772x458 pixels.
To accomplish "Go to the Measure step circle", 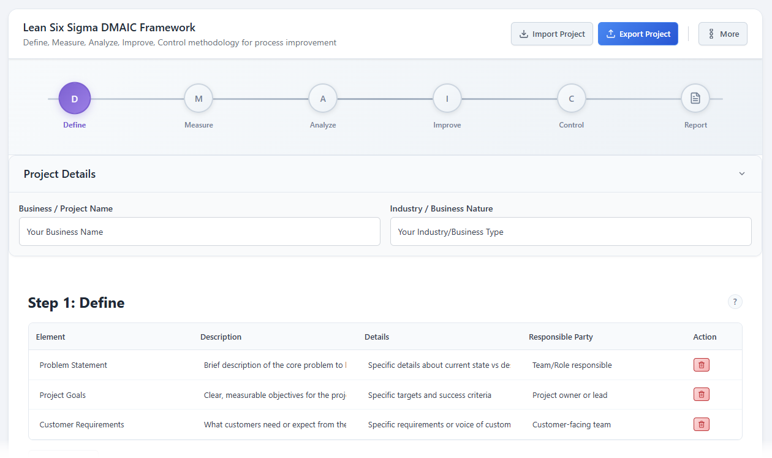I will 199,99.
